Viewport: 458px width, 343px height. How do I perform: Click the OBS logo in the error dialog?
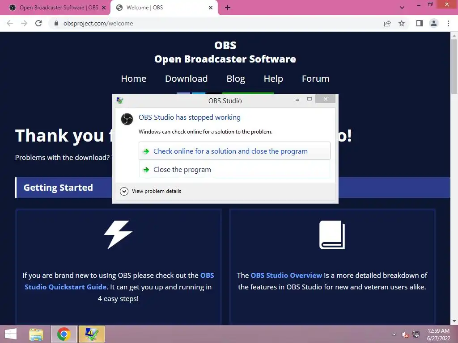pos(127,119)
